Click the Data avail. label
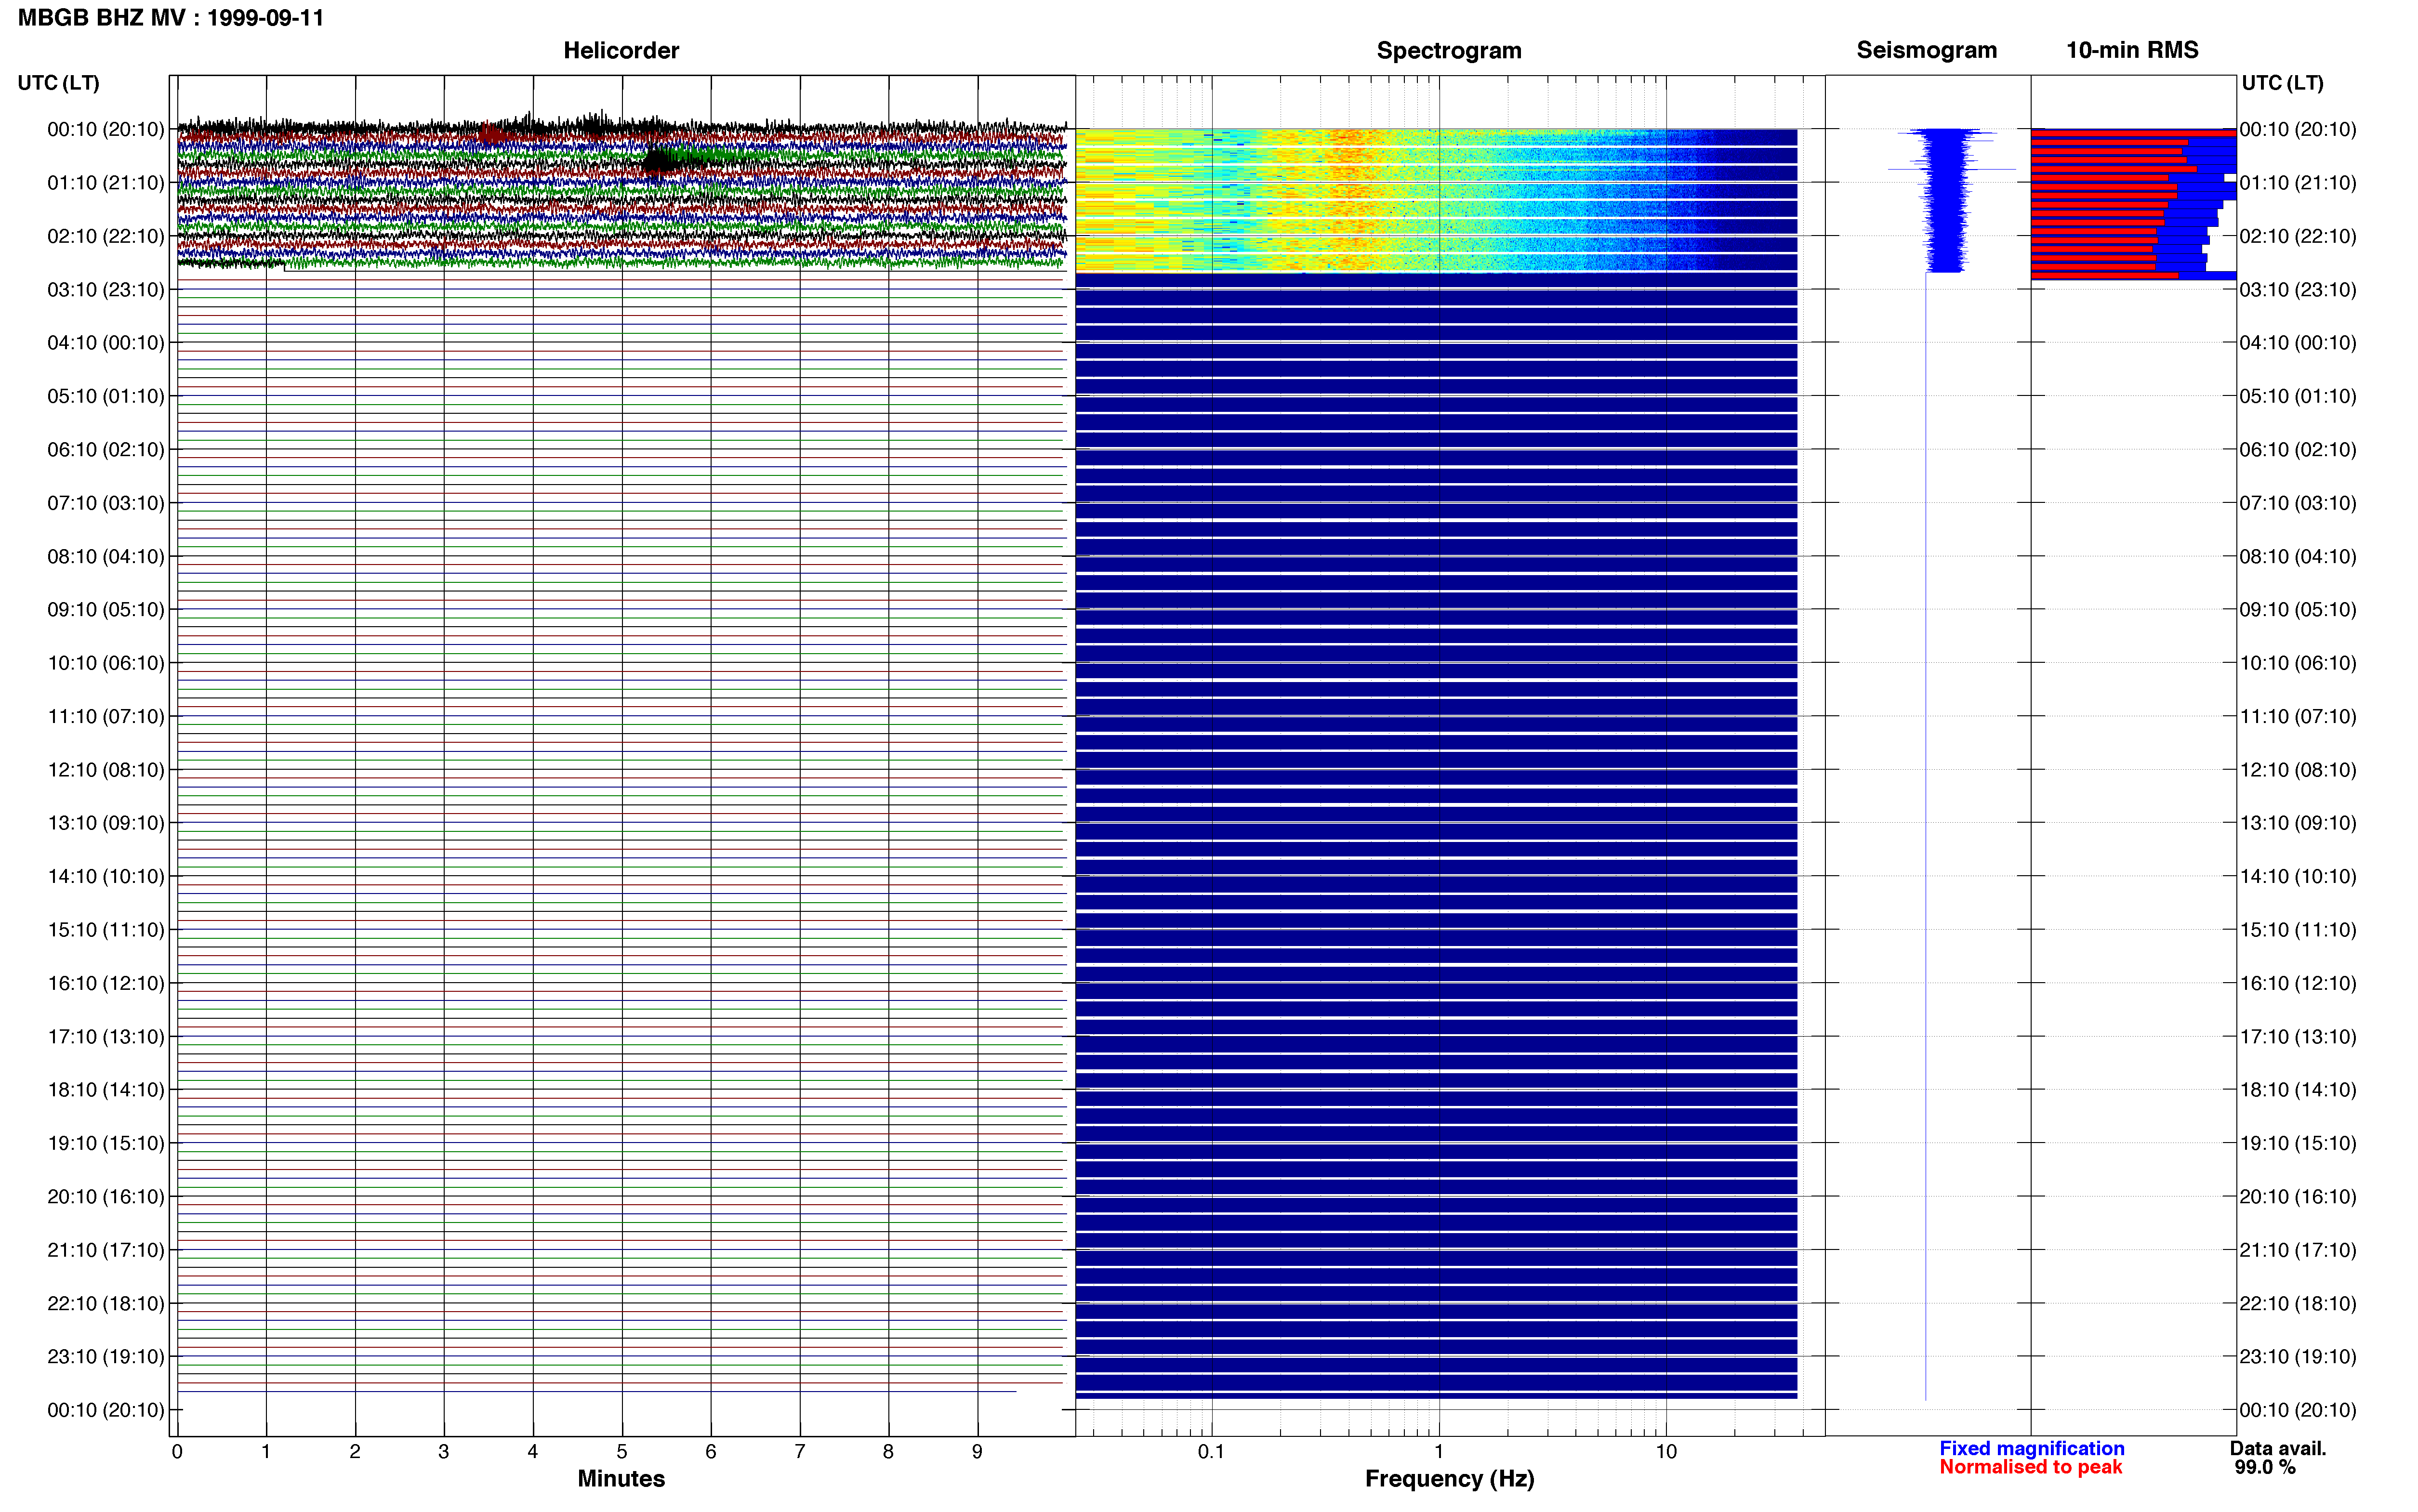The height and width of the screenshot is (1512, 2418). coord(2278,1448)
